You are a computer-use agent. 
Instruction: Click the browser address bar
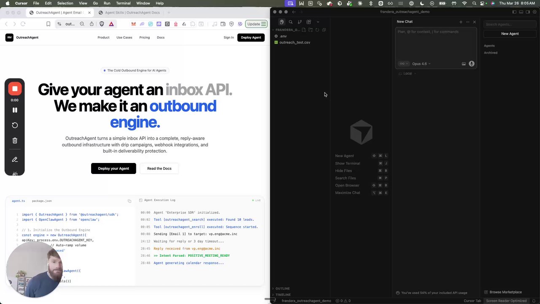[70, 24]
